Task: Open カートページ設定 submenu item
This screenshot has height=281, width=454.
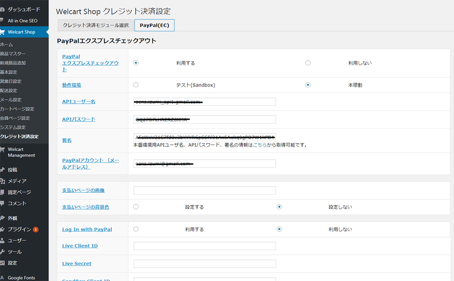Action: 17,109
